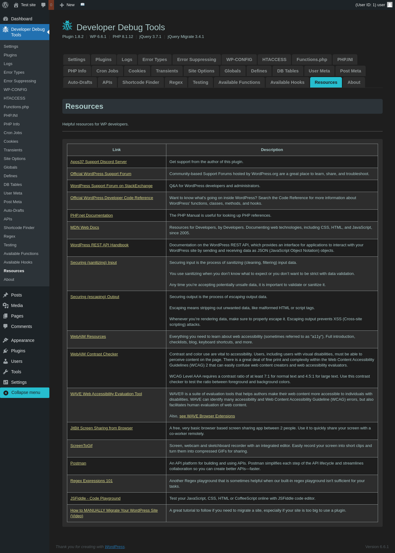395x553 pixels.
Task: Open Dashboard via its gauge icon
Action: pos(6,19)
